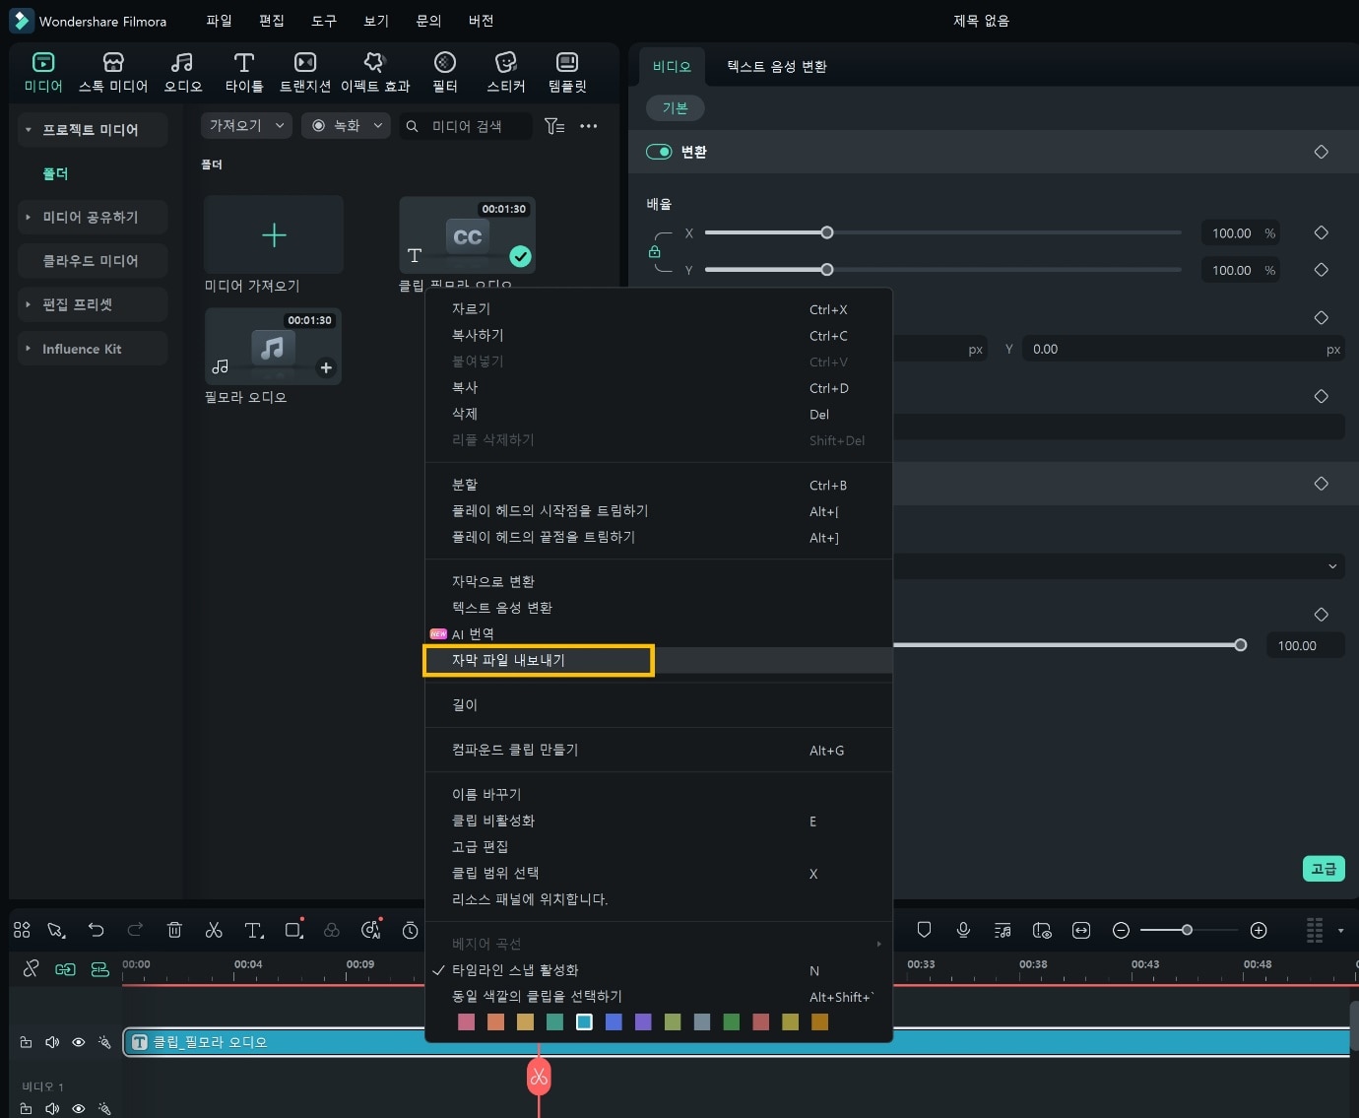Choose 자막 파일 내보내기 from context menu

(658, 660)
